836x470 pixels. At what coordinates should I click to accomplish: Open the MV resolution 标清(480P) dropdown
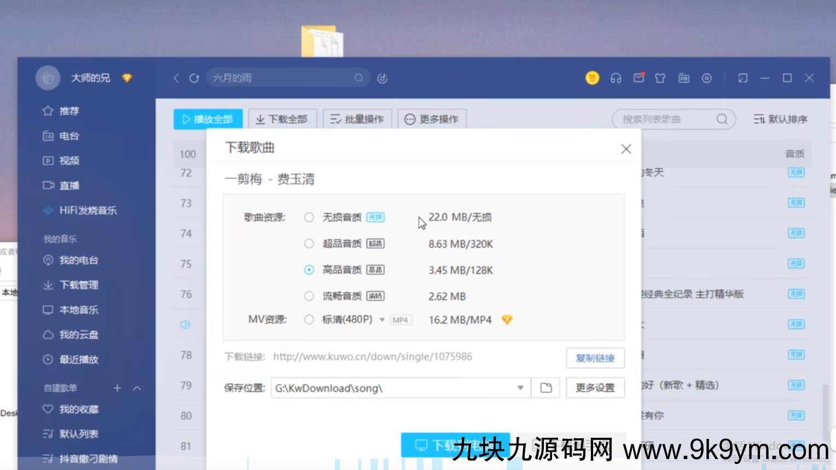(x=382, y=320)
